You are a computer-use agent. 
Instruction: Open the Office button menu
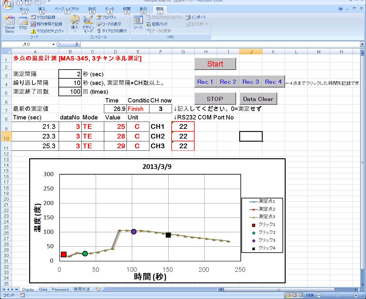[8, 4]
